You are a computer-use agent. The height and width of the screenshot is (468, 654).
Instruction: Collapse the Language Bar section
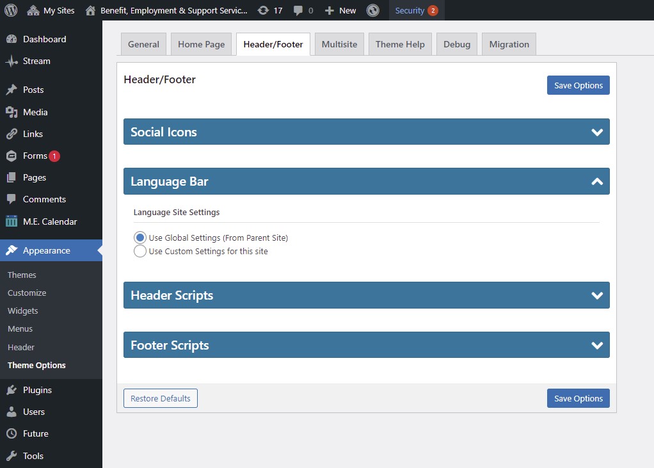[x=597, y=182]
